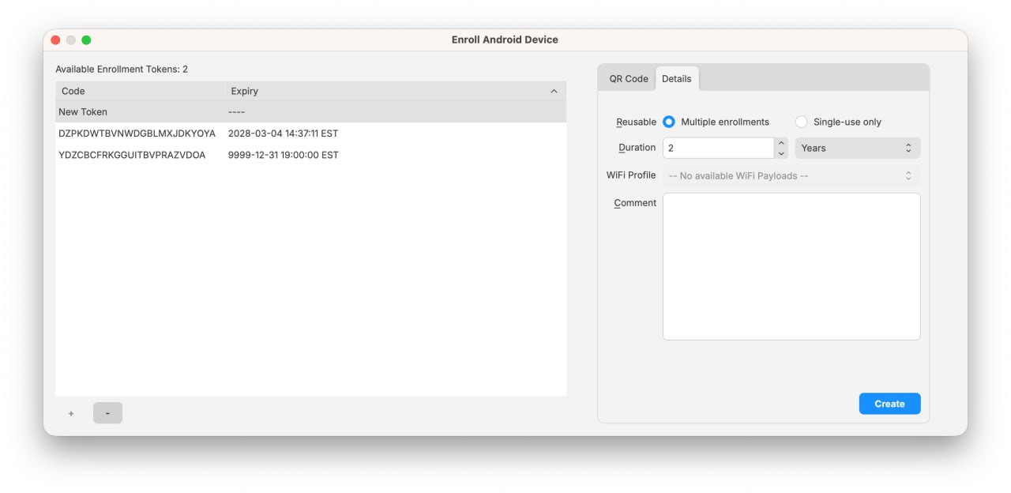Choose Single-use only option
Viewport: 1011px width, 493px height.
point(801,122)
